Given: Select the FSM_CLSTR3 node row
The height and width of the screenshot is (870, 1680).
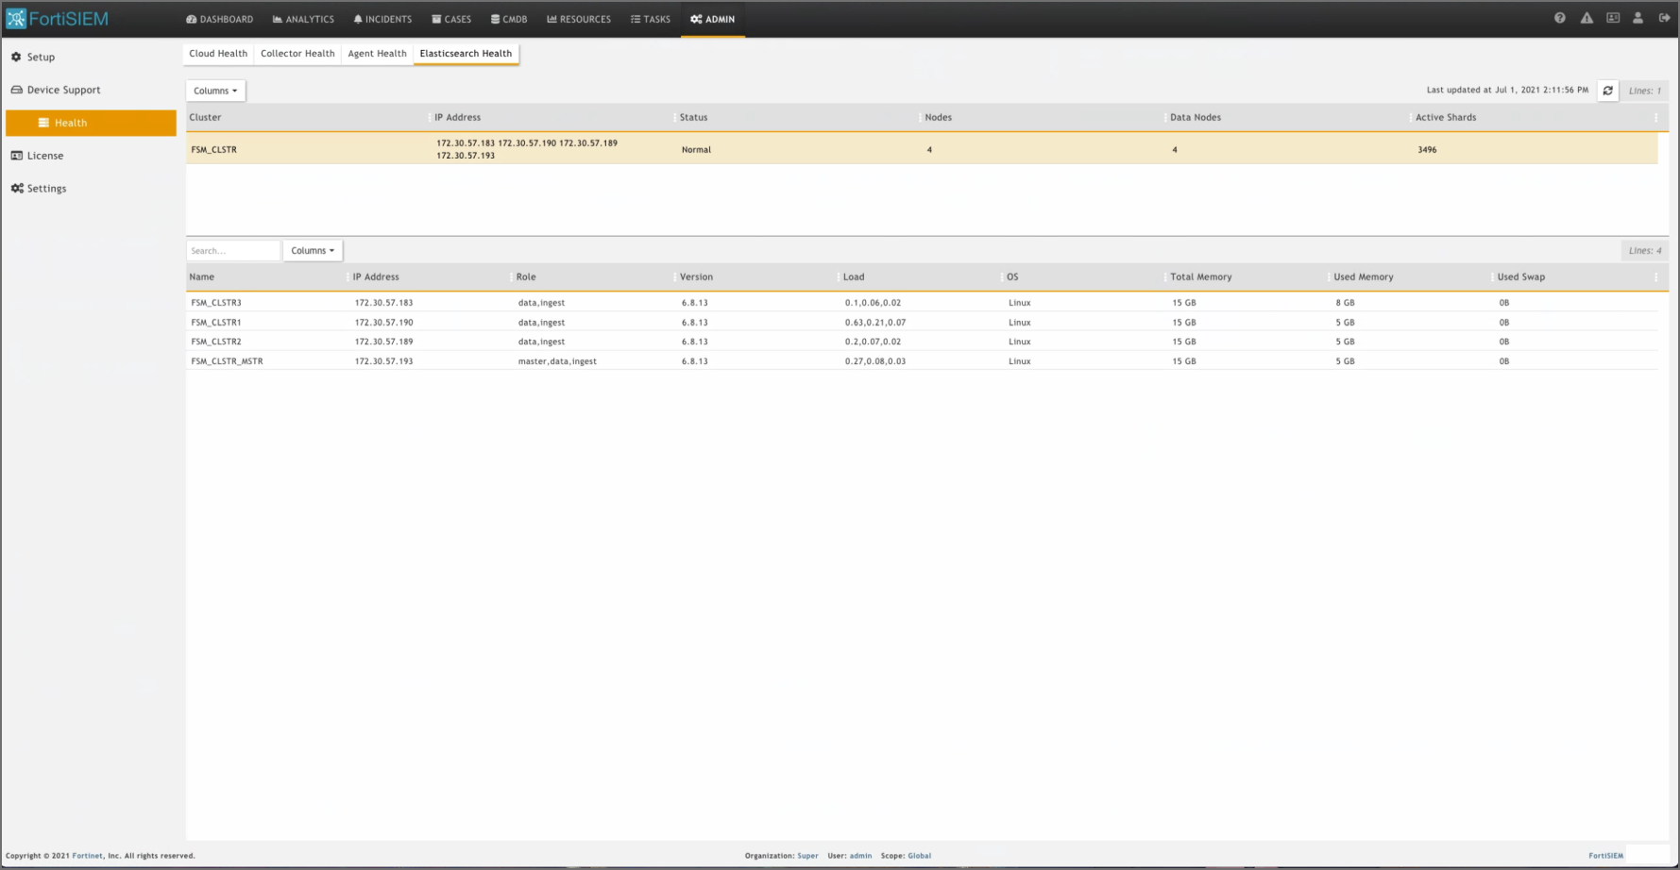Looking at the screenshot, I should pyautogui.click(x=922, y=303).
